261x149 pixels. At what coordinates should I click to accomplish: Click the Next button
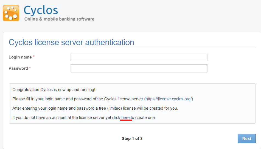(x=246, y=138)
